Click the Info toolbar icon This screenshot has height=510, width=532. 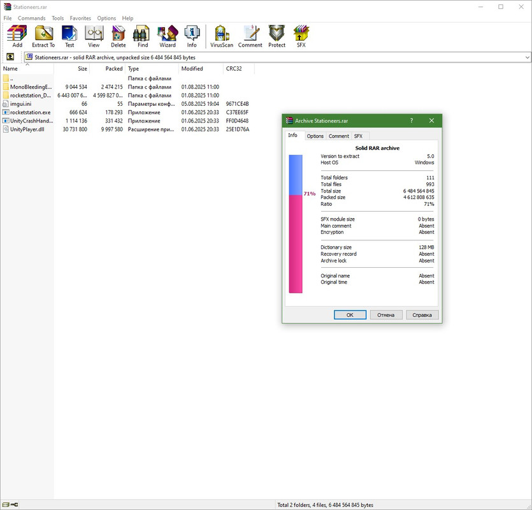pyautogui.click(x=192, y=36)
